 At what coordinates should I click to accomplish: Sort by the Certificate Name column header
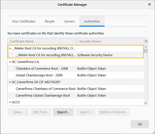[x=42, y=41]
